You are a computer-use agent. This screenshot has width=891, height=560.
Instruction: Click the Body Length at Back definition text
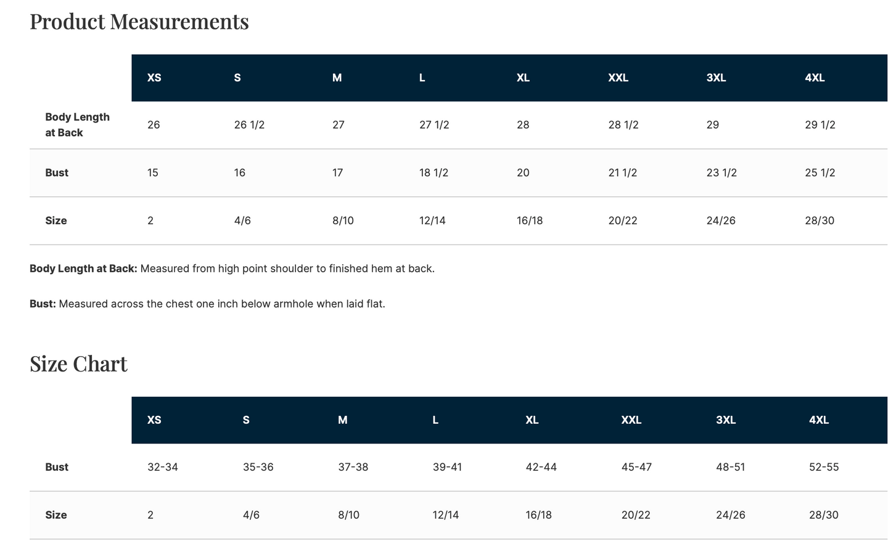point(232,269)
